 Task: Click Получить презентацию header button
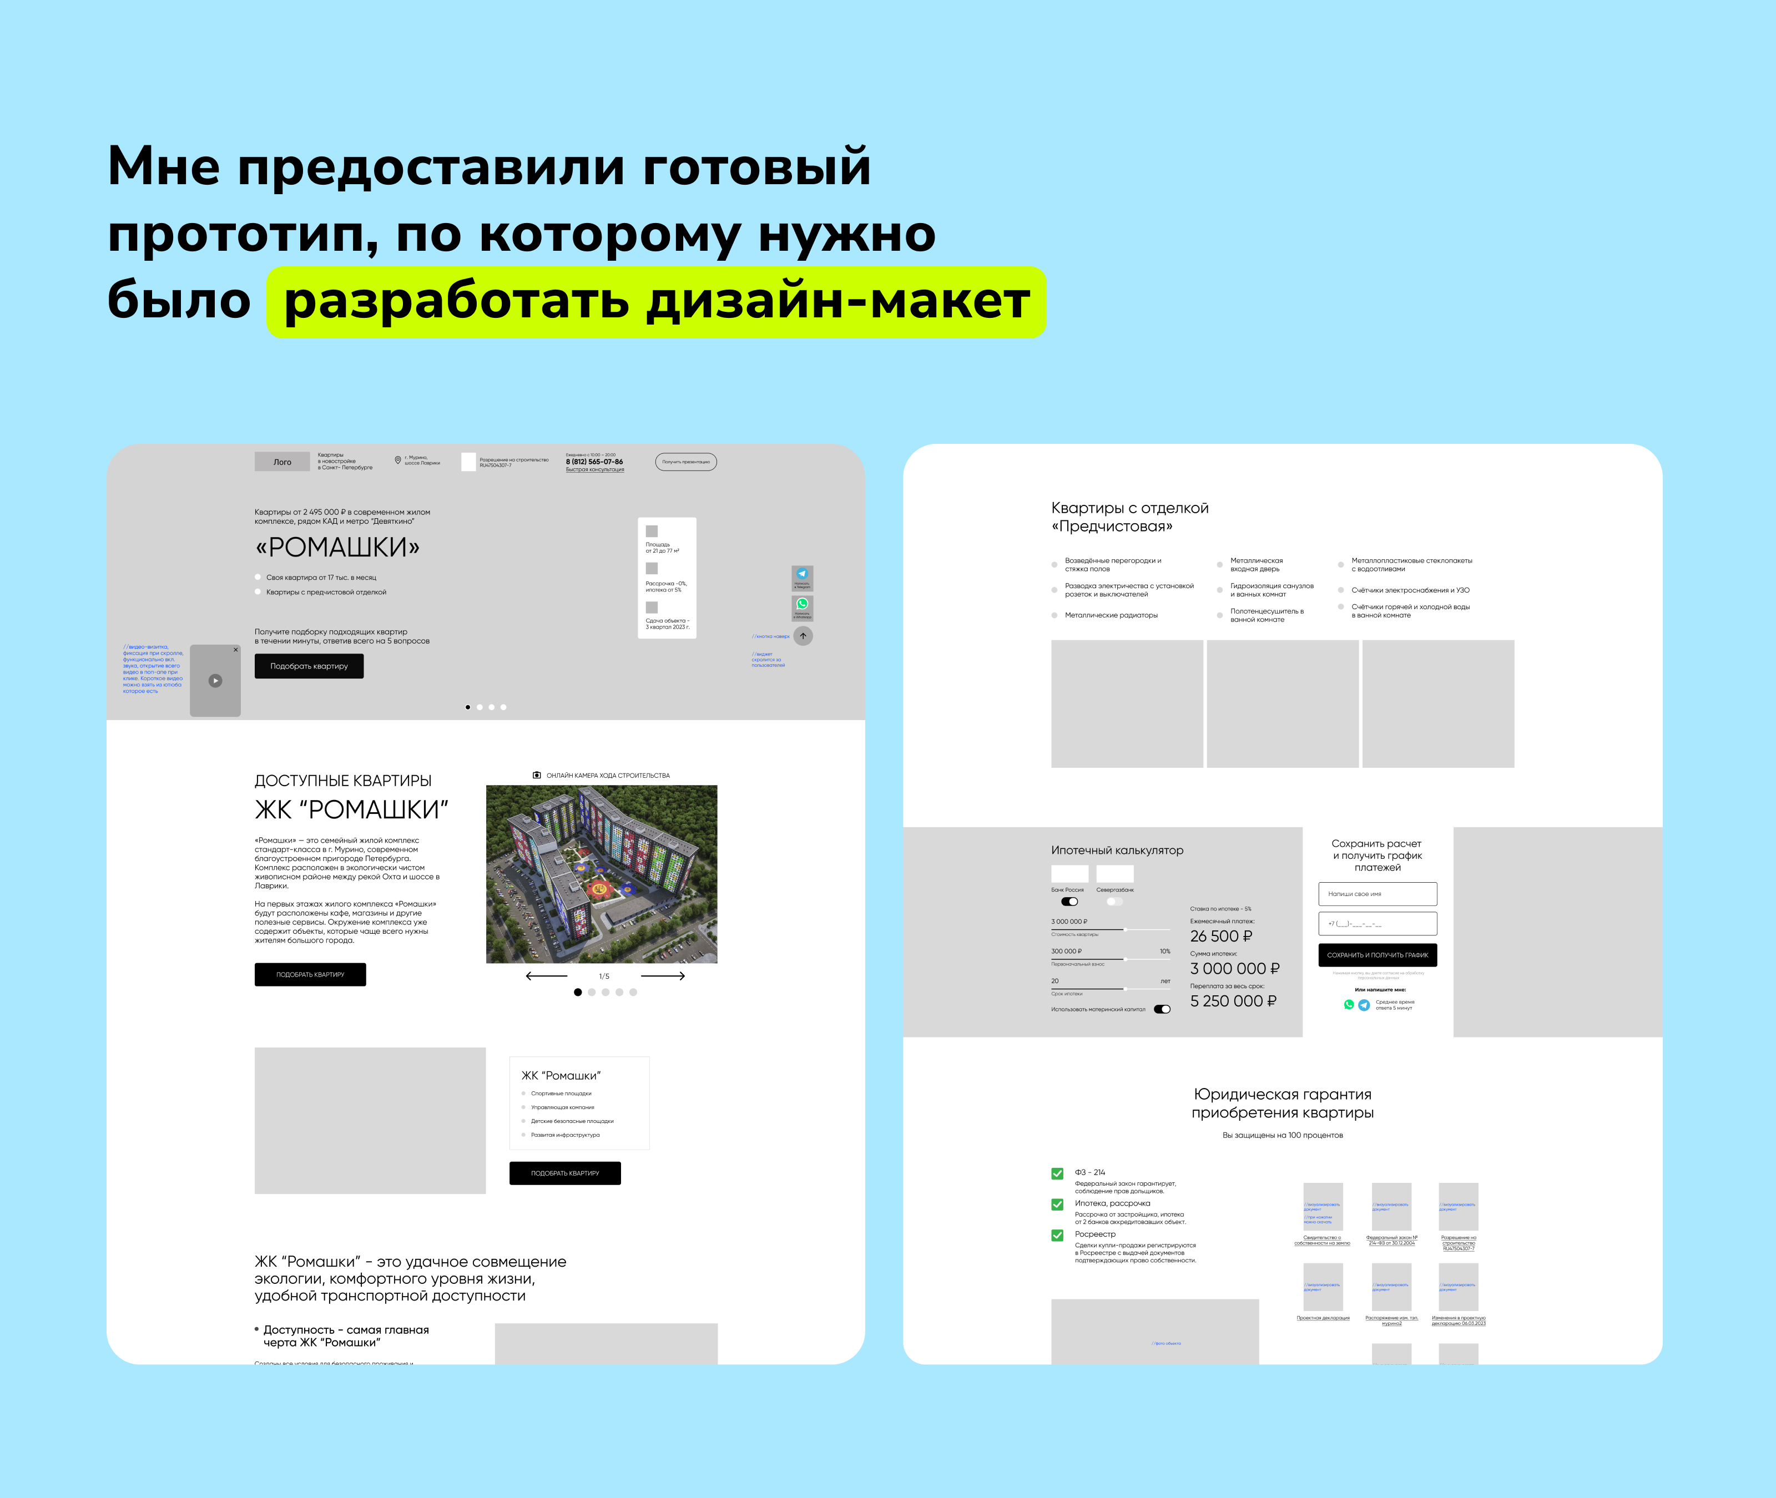pyautogui.click(x=685, y=461)
